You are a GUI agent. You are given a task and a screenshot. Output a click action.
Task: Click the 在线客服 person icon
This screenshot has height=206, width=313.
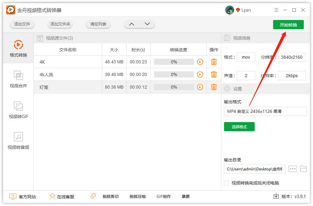(x=52, y=196)
